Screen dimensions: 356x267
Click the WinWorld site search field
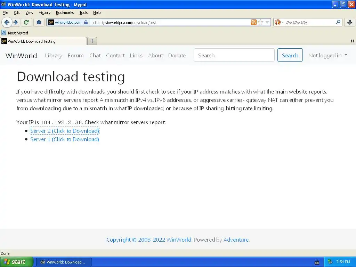coord(234,55)
